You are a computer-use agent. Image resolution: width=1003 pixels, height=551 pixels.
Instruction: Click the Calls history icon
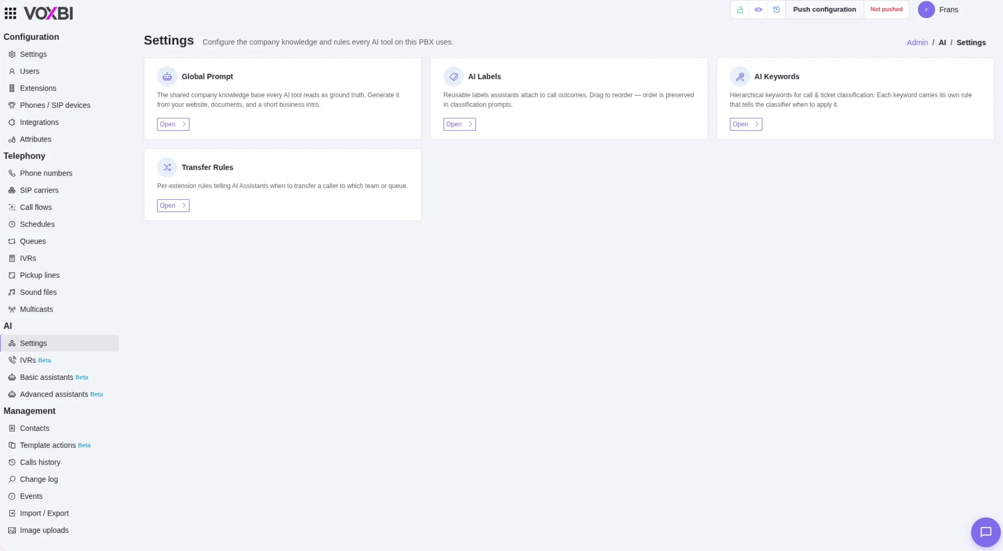pyautogui.click(x=12, y=462)
